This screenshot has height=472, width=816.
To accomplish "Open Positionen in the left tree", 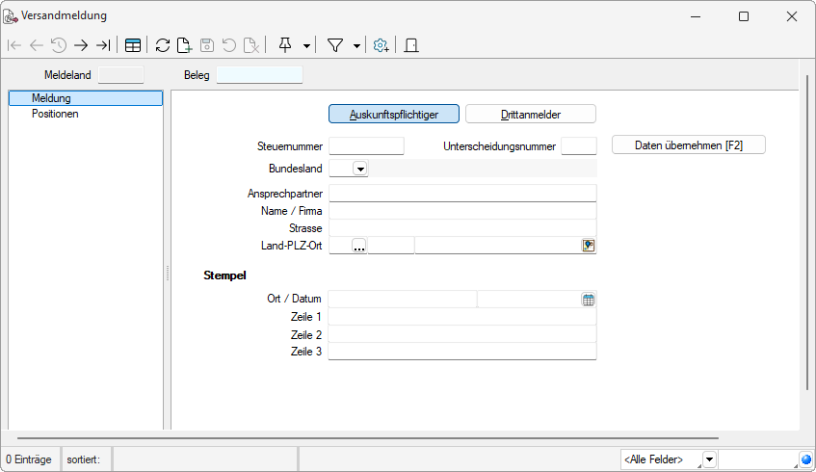I will point(55,114).
